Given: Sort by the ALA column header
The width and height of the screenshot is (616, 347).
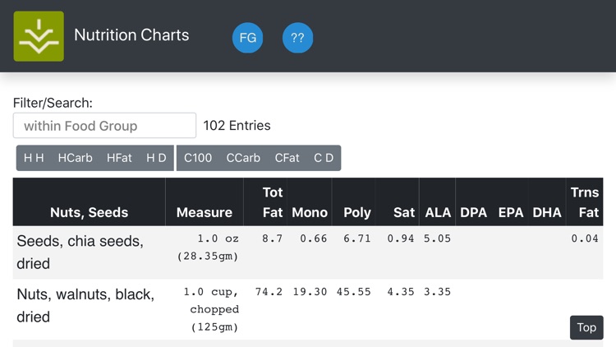Looking at the screenshot, I should pyautogui.click(x=437, y=201).
